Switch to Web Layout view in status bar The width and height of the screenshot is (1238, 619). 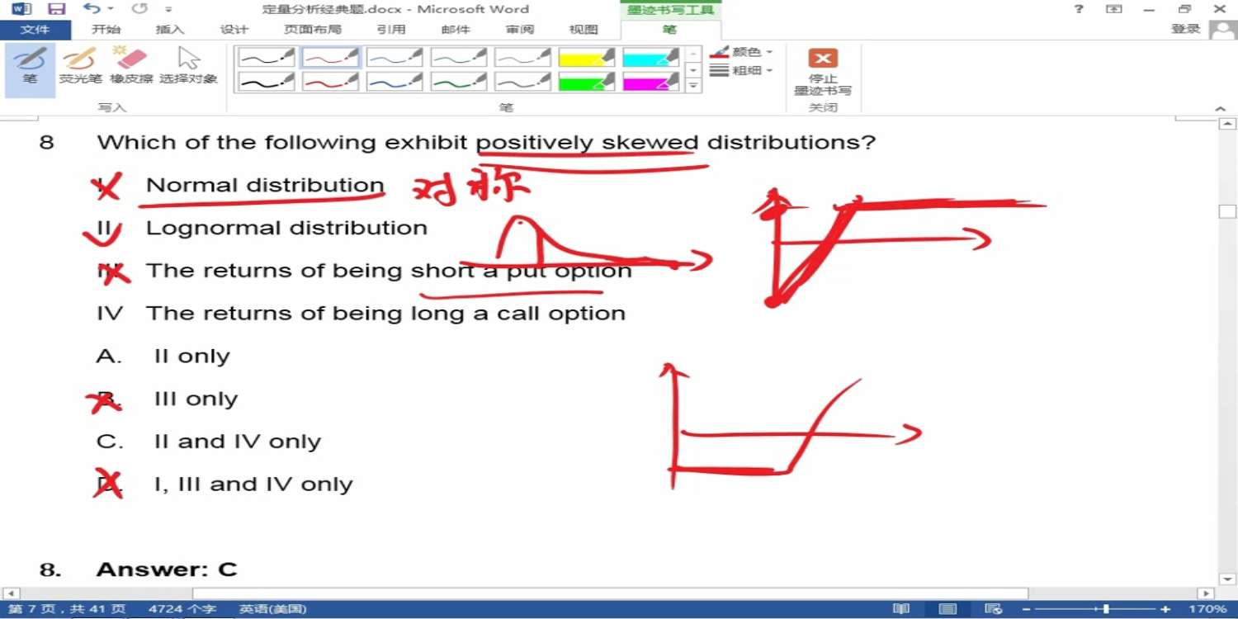[x=994, y=609]
